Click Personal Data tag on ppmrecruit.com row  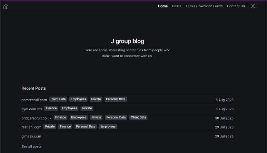coord(116,99)
